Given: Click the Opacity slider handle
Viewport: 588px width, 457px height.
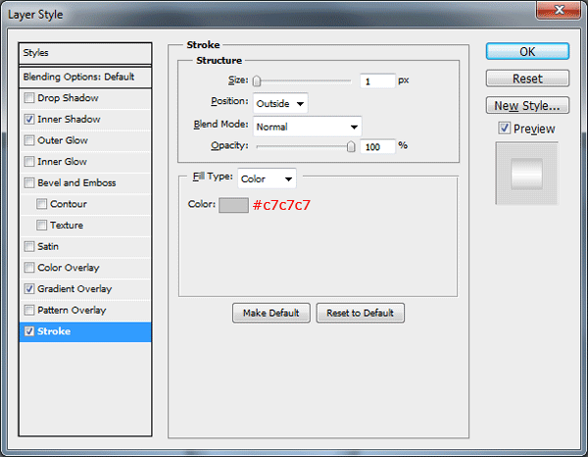Looking at the screenshot, I should tap(351, 146).
